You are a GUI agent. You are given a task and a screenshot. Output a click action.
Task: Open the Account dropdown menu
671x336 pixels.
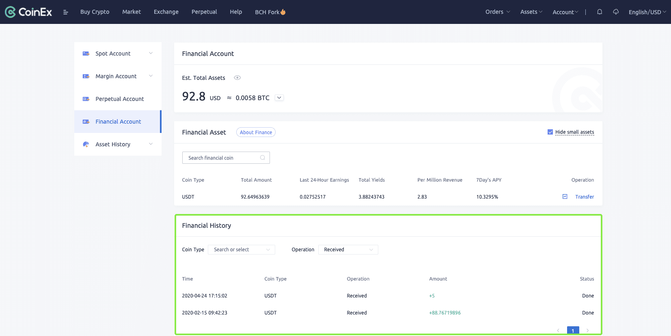pyautogui.click(x=565, y=12)
